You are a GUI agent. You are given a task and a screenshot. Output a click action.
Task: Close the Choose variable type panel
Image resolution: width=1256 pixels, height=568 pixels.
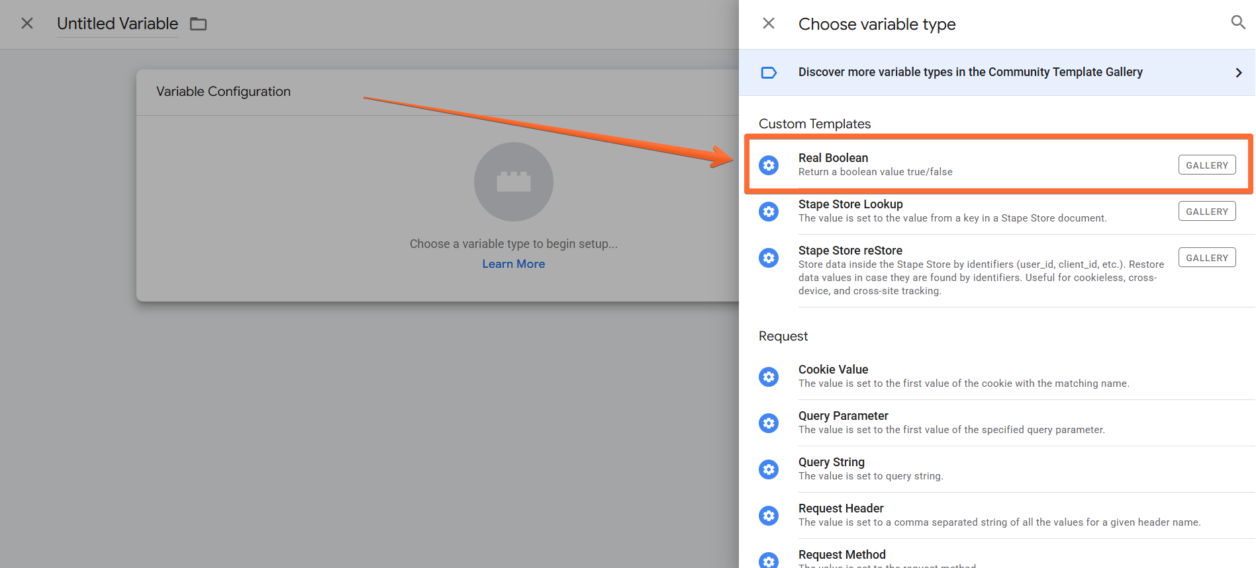coord(769,24)
